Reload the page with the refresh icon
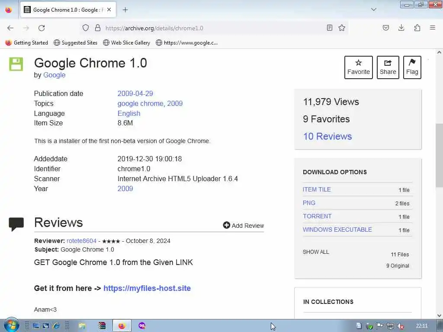Screen dimensions: 443x332 pyautogui.click(x=42, y=28)
